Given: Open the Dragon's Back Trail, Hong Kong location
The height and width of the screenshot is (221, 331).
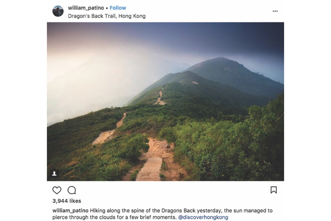Looking at the screenshot, I should [107, 16].
